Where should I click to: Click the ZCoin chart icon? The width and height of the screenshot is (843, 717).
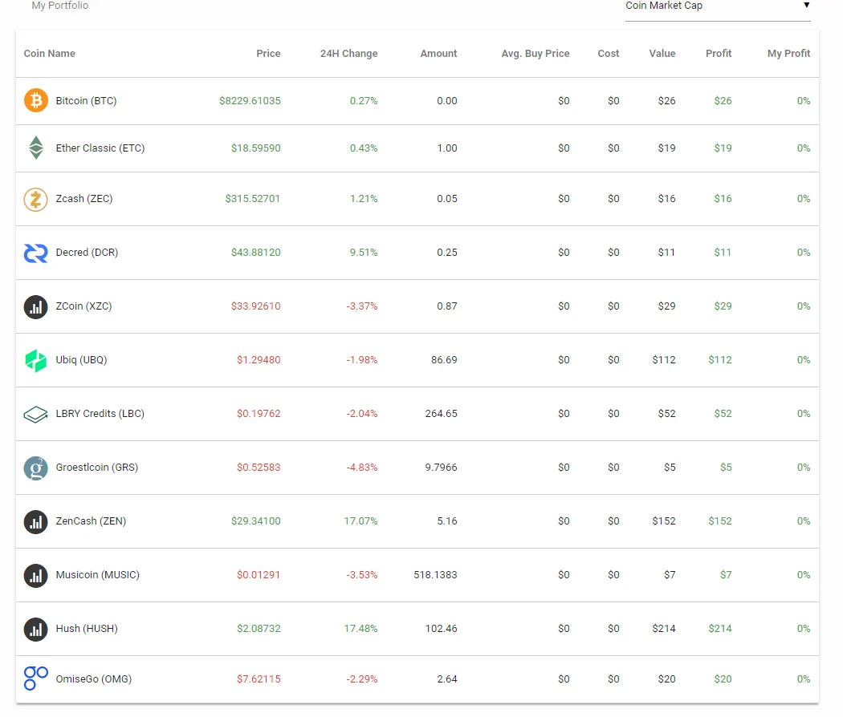(35, 306)
